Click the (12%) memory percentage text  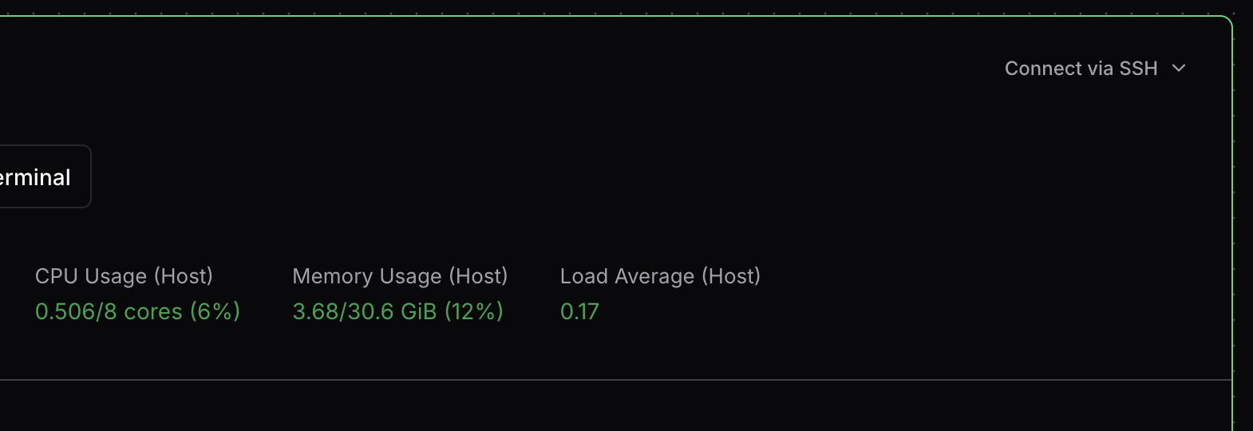(x=474, y=311)
